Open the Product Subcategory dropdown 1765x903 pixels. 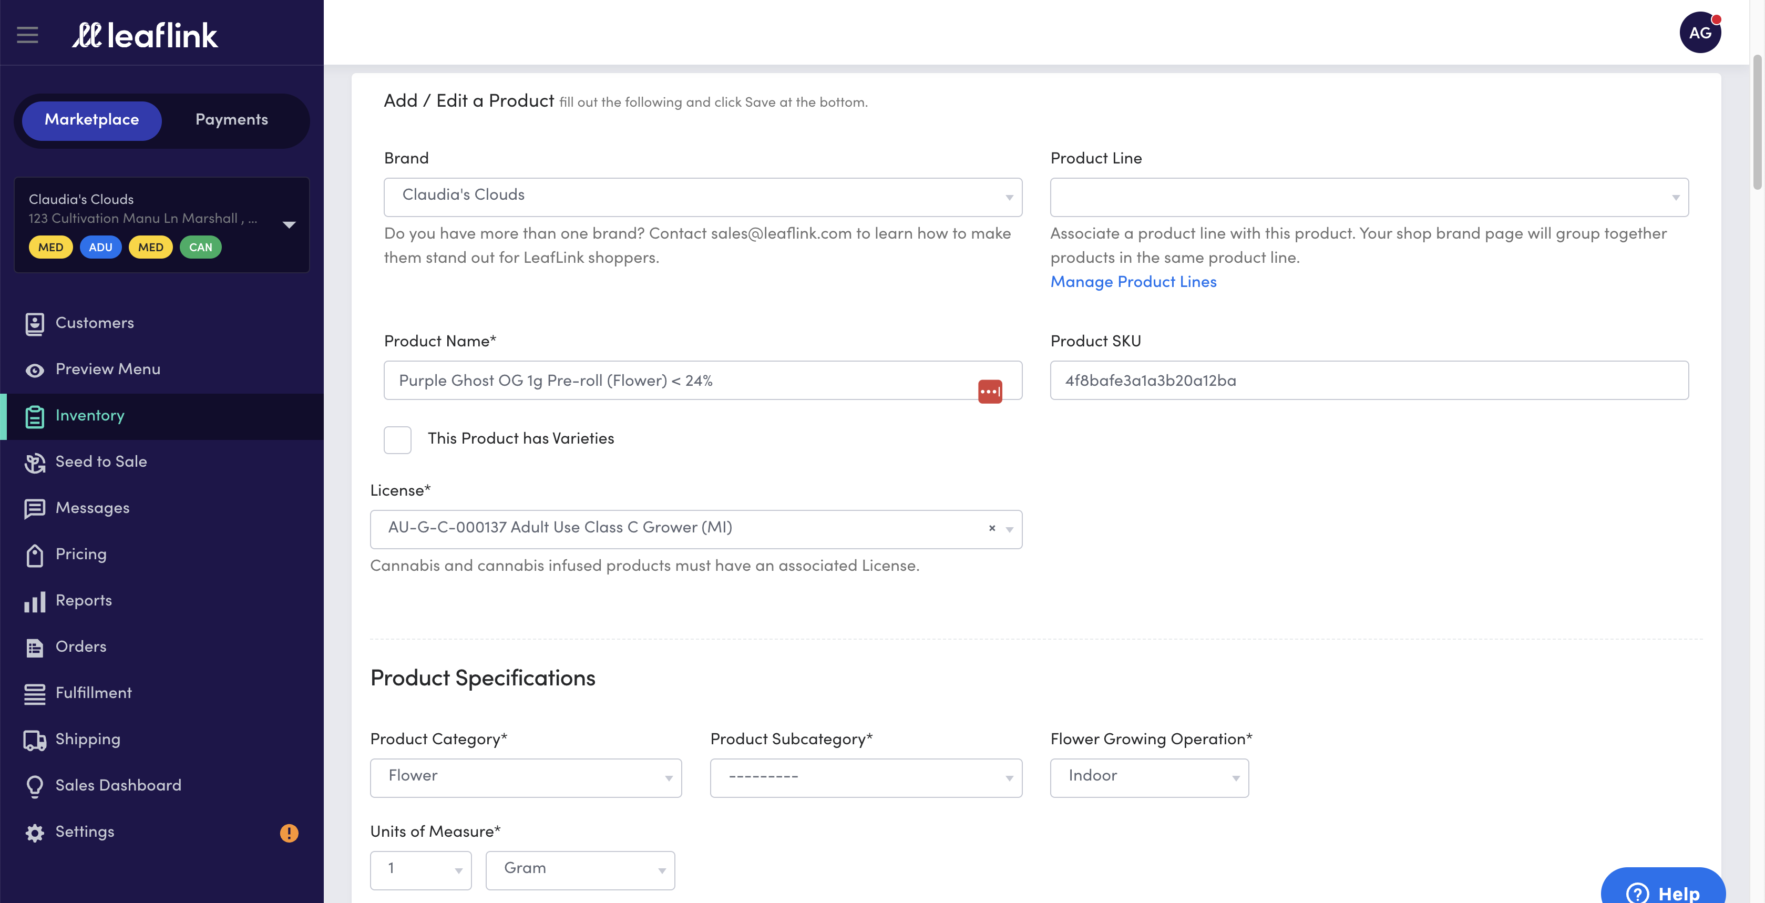(x=866, y=777)
